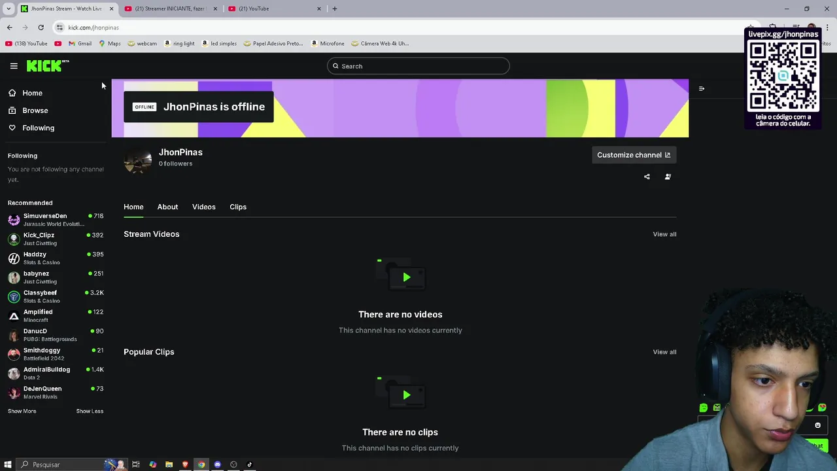Click the JhonPinas channel avatar

(138, 160)
